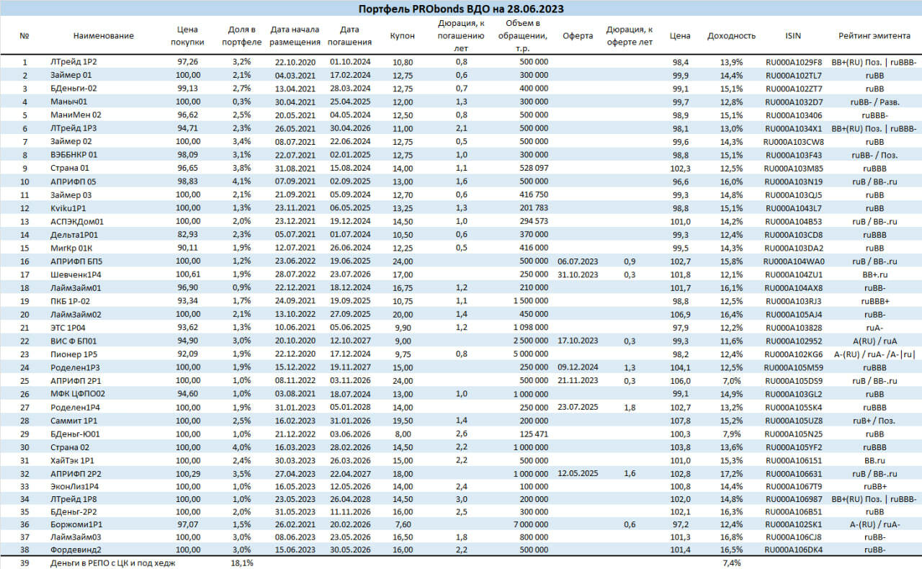Image resolution: width=922 pixels, height=569 pixels.
Task: Select the 'Саммит 1Р1' name cell
Action: pyautogui.click(x=73, y=421)
